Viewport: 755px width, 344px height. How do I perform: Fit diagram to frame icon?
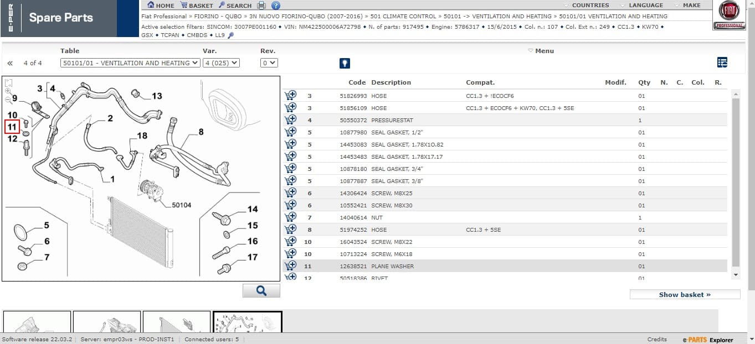point(8,83)
